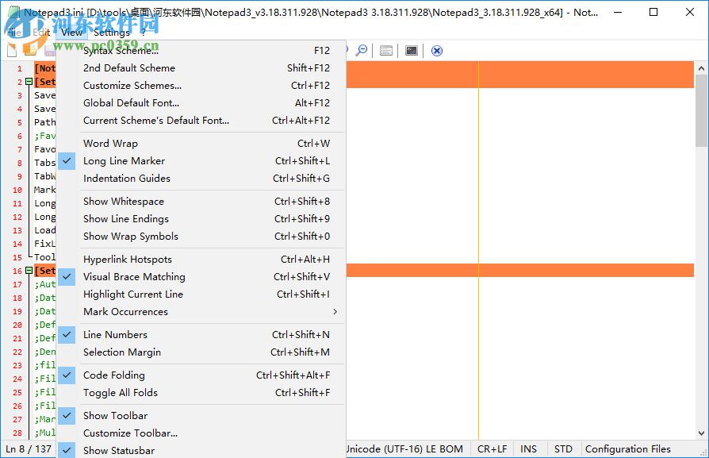Open Global Default Font...
This screenshot has width=709, height=458.
tap(201, 102)
